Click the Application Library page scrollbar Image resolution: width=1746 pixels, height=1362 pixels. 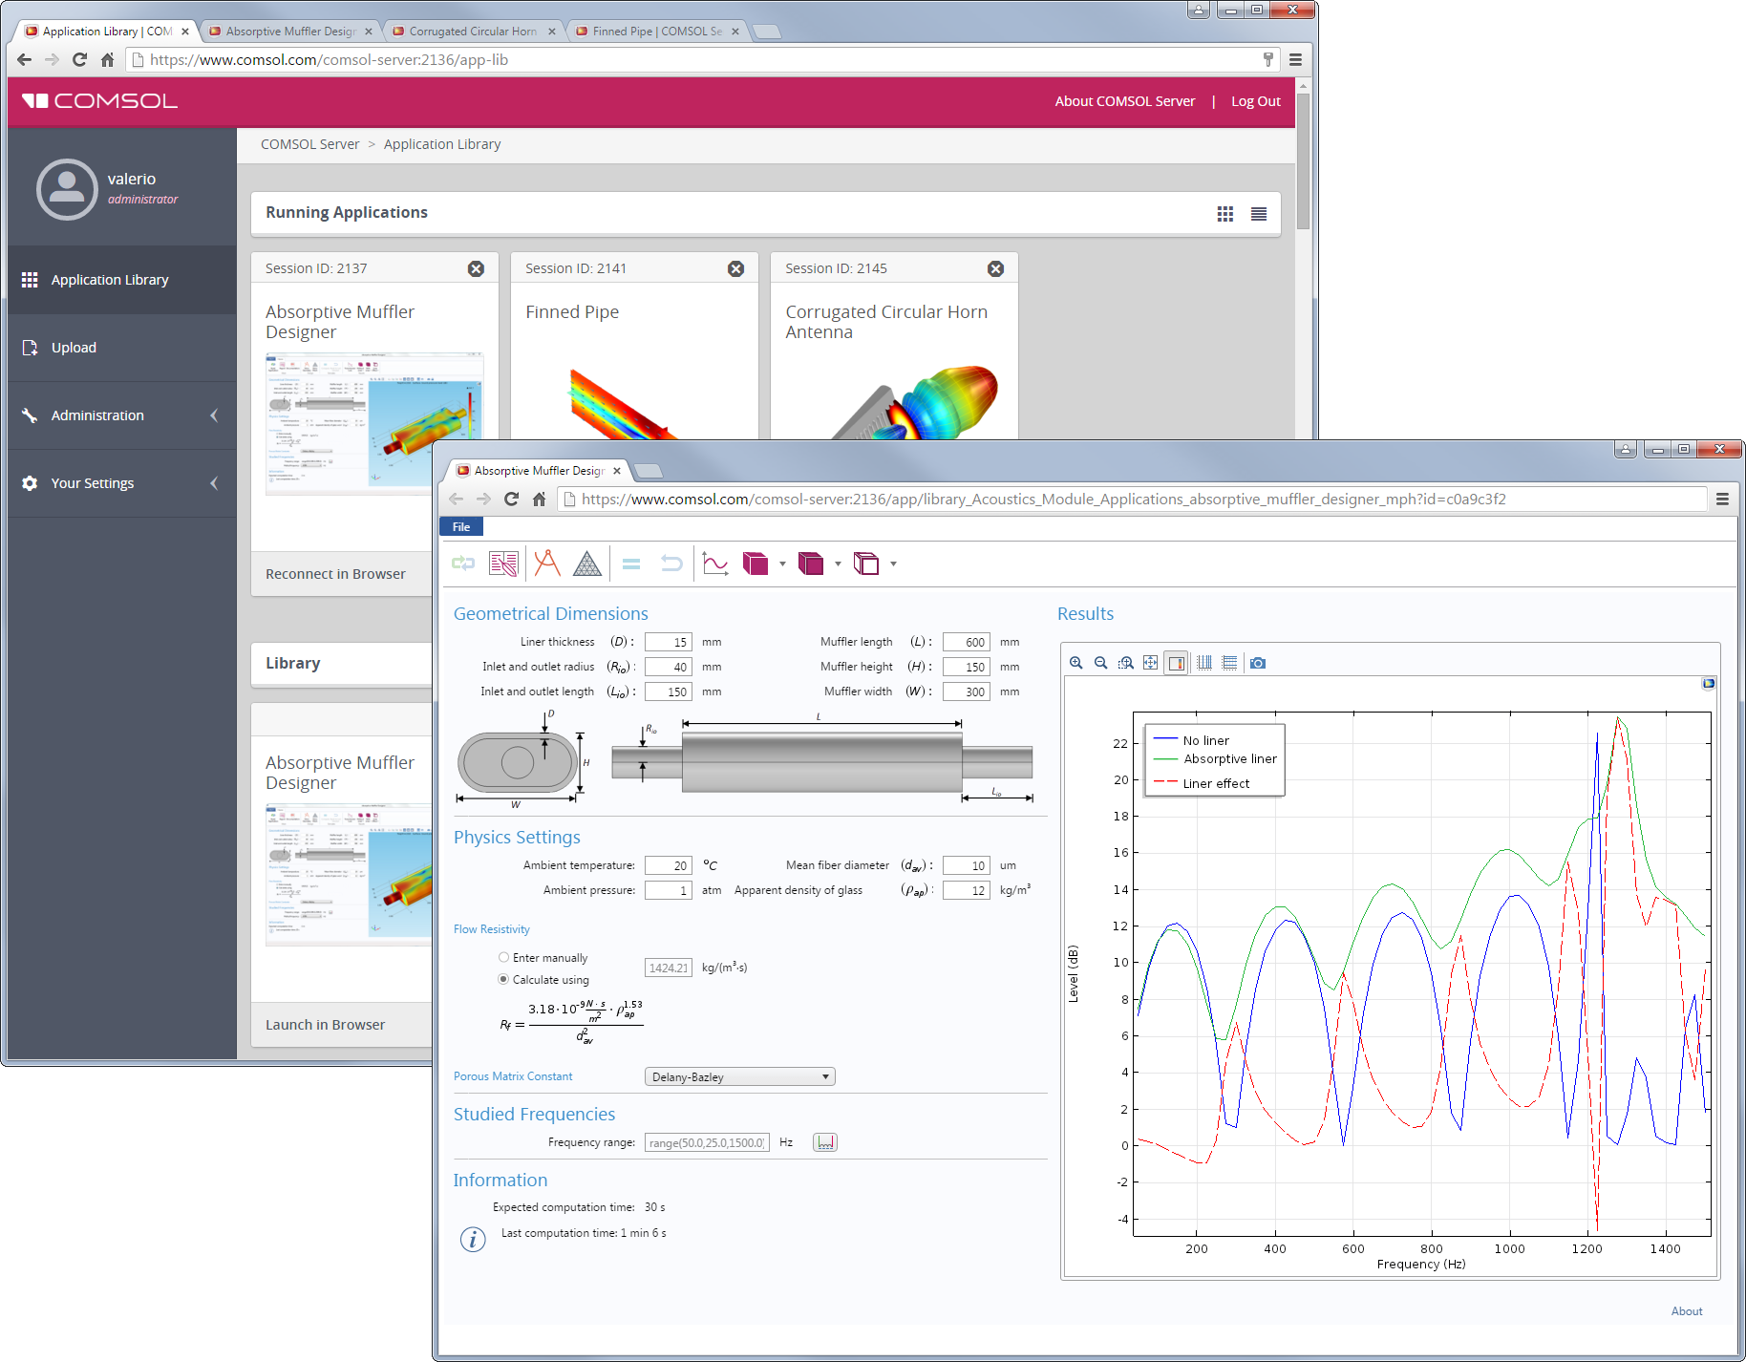1303,160
